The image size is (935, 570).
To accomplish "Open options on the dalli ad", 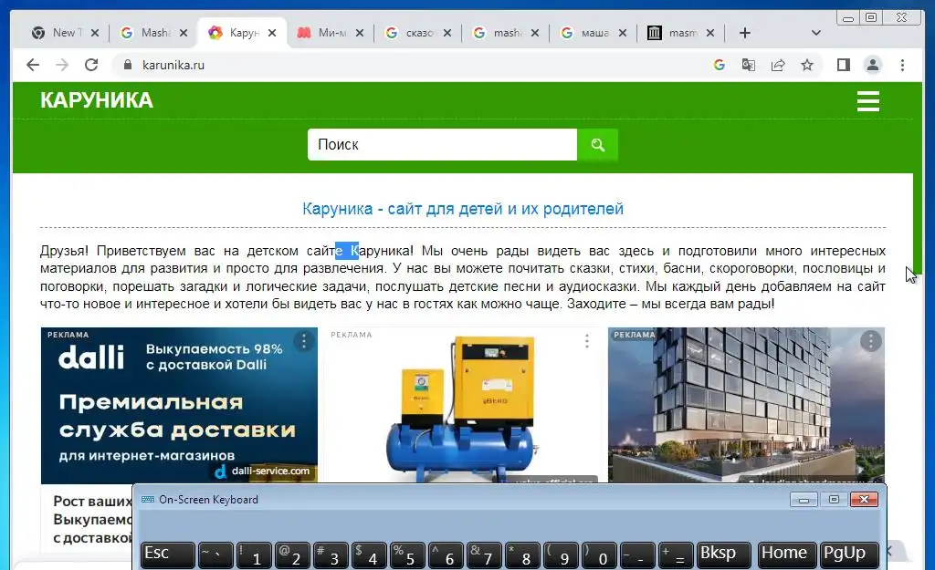I will (x=303, y=341).
